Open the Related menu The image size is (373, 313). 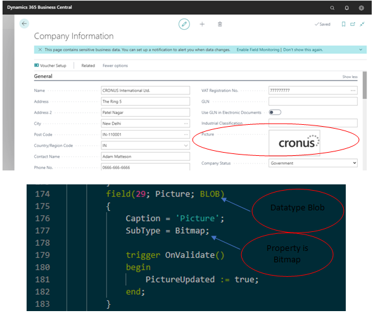(88, 65)
